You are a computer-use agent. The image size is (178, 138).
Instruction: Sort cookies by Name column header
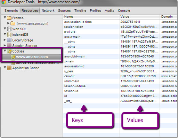click(x=91, y=17)
